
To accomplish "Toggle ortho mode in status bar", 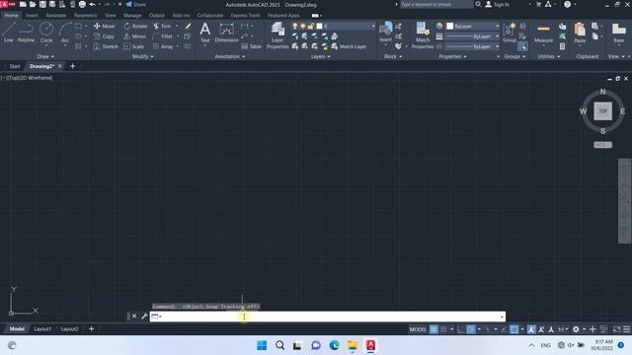I will [x=461, y=329].
